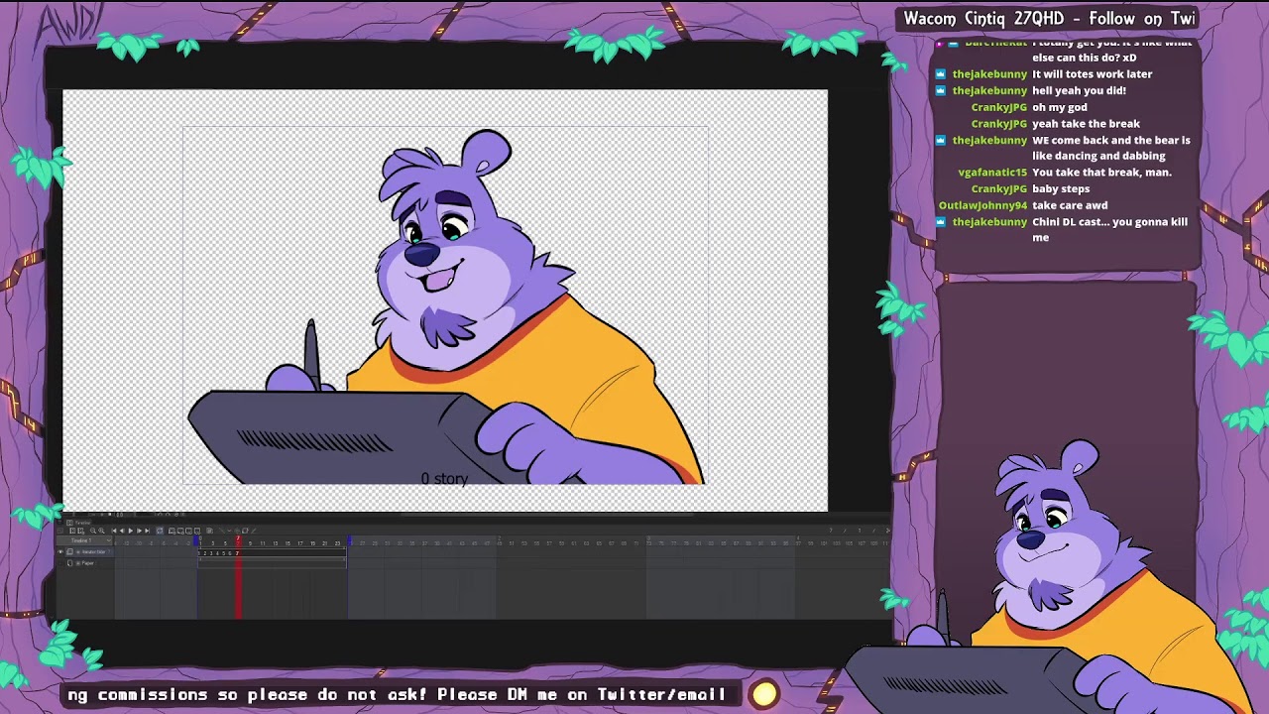Click the "It will totes work later" message
1269x714 pixels.
tap(1092, 74)
